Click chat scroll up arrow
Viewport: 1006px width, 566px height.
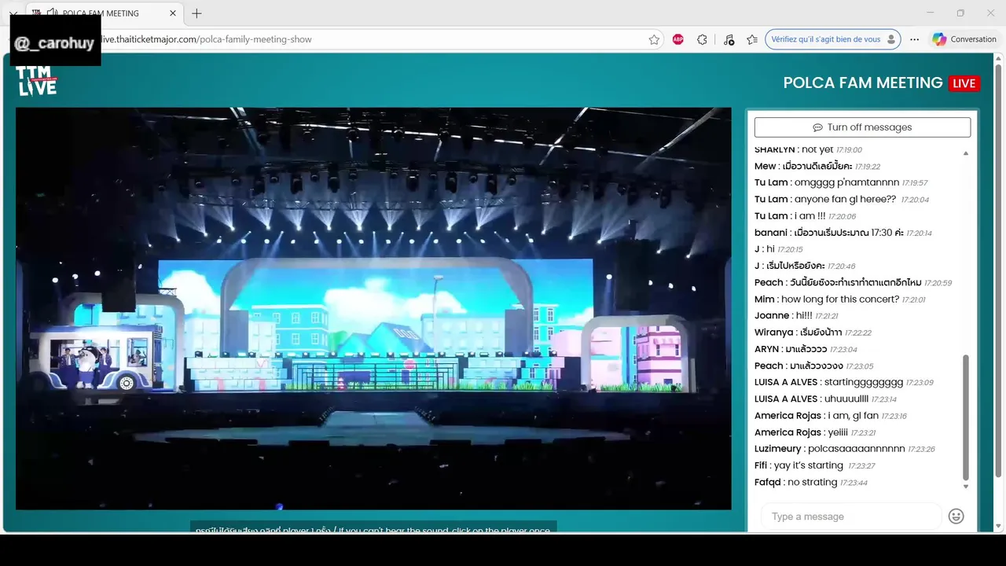(x=966, y=153)
